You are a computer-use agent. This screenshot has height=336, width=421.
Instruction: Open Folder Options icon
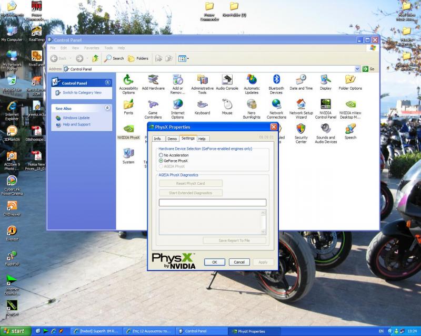coord(350,82)
